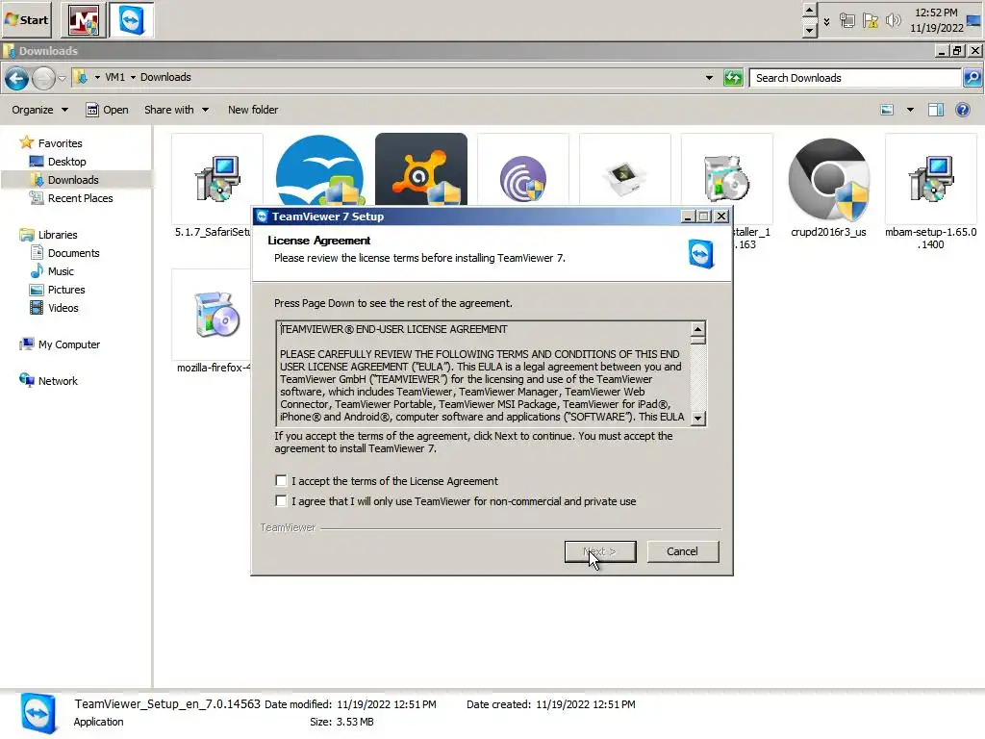Select the crupd2016r3_us file icon
Viewport: 985px width, 739px height.
tap(828, 180)
